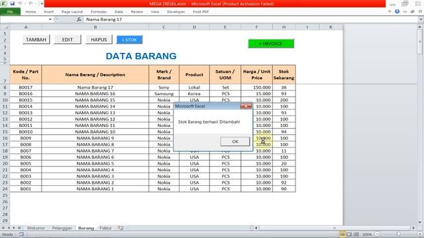
Task: Click the HAPUS button
Action: coord(99,40)
